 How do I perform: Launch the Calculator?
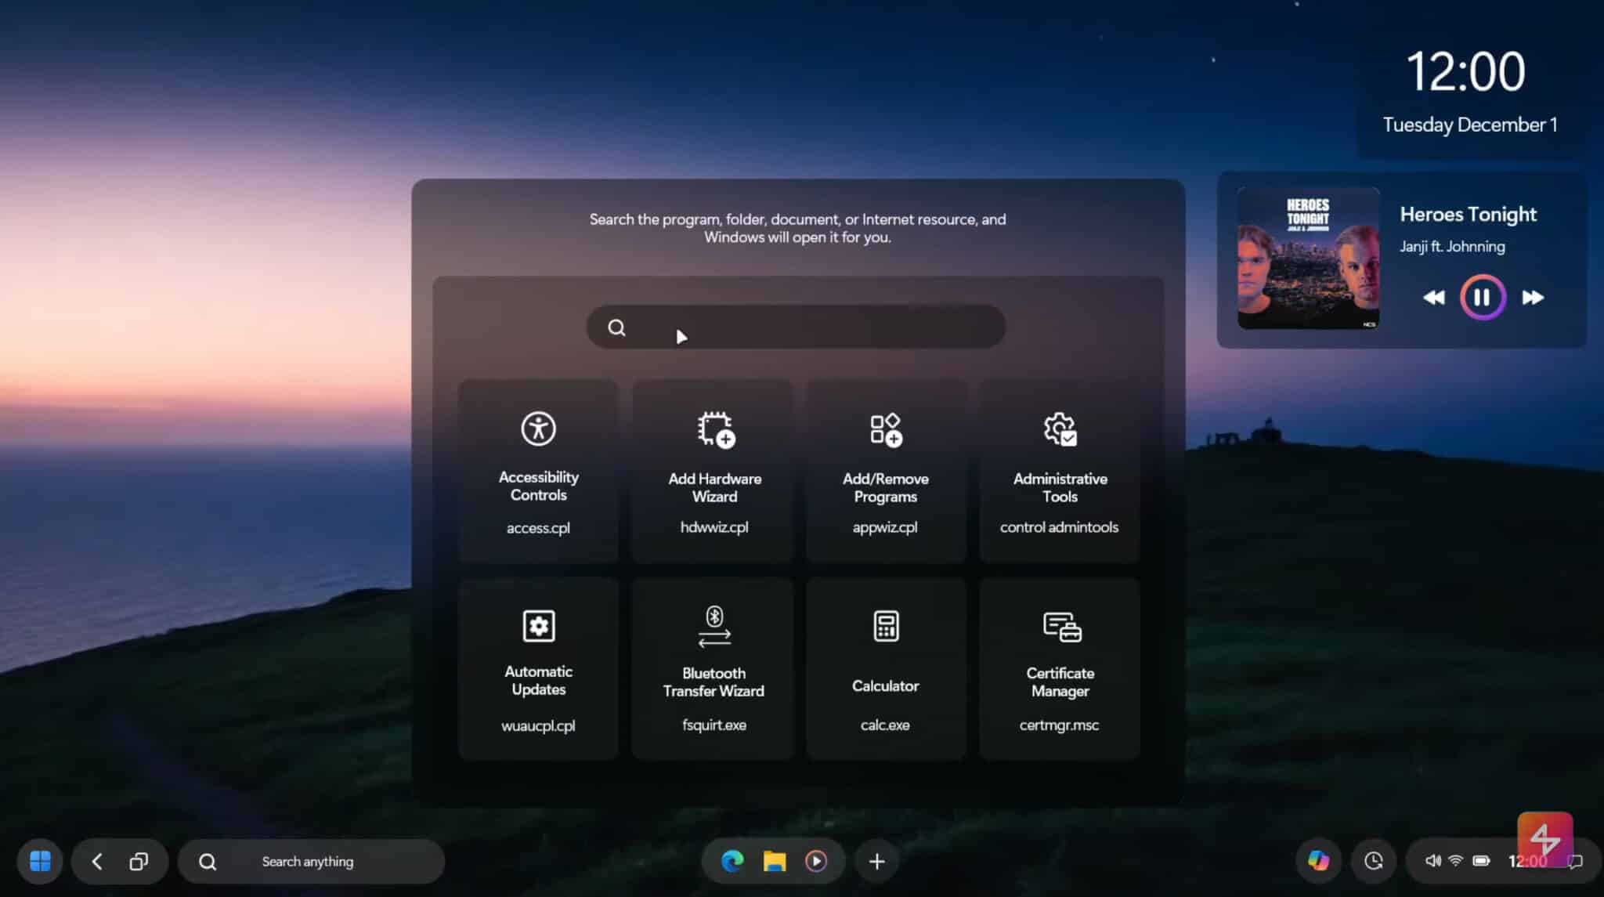(x=885, y=666)
